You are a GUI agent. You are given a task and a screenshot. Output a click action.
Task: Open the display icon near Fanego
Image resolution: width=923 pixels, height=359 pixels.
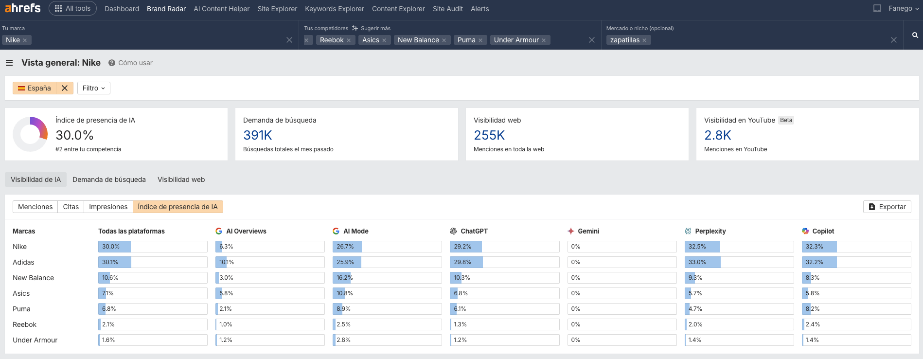[x=877, y=8]
